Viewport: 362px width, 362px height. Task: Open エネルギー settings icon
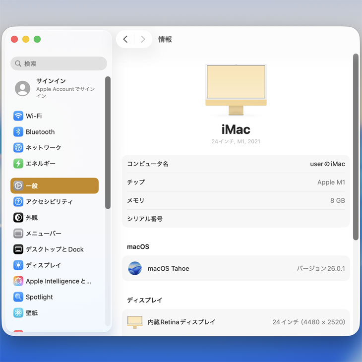[18, 164]
